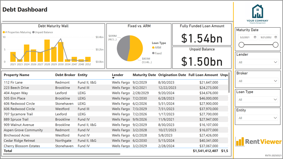Select the 707 Sycamore Trail row

point(116,114)
